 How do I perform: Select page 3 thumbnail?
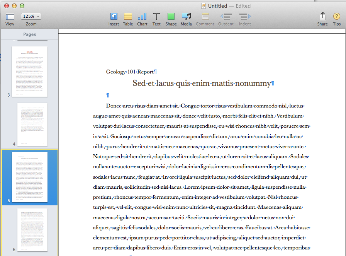[x=30, y=72]
